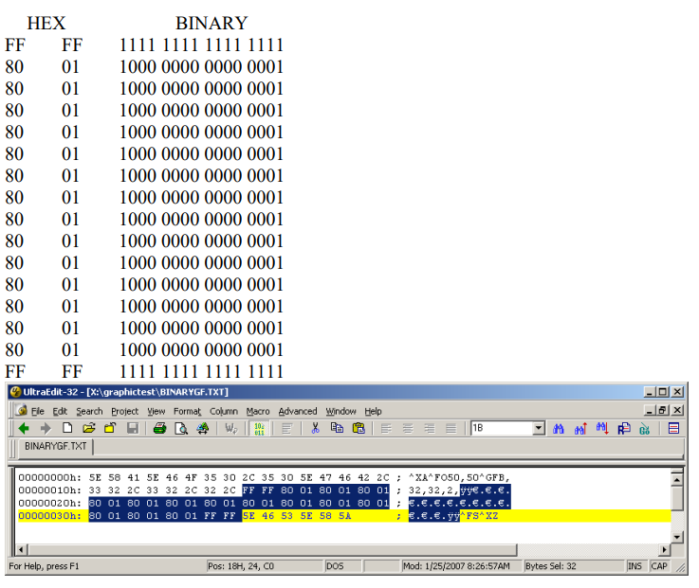This screenshot has height=588, width=699.
Task: Open the Format menu
Action: tap(187, 411)
